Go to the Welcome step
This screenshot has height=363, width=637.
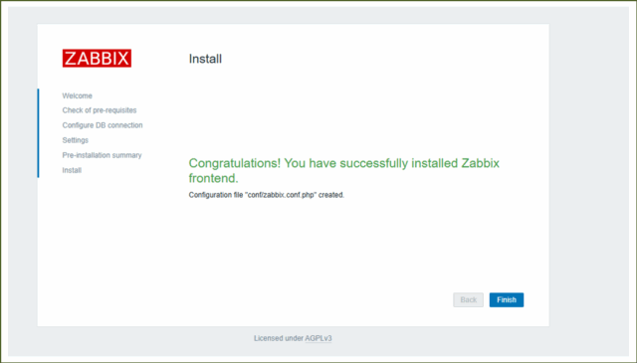[x=78, y=95]
